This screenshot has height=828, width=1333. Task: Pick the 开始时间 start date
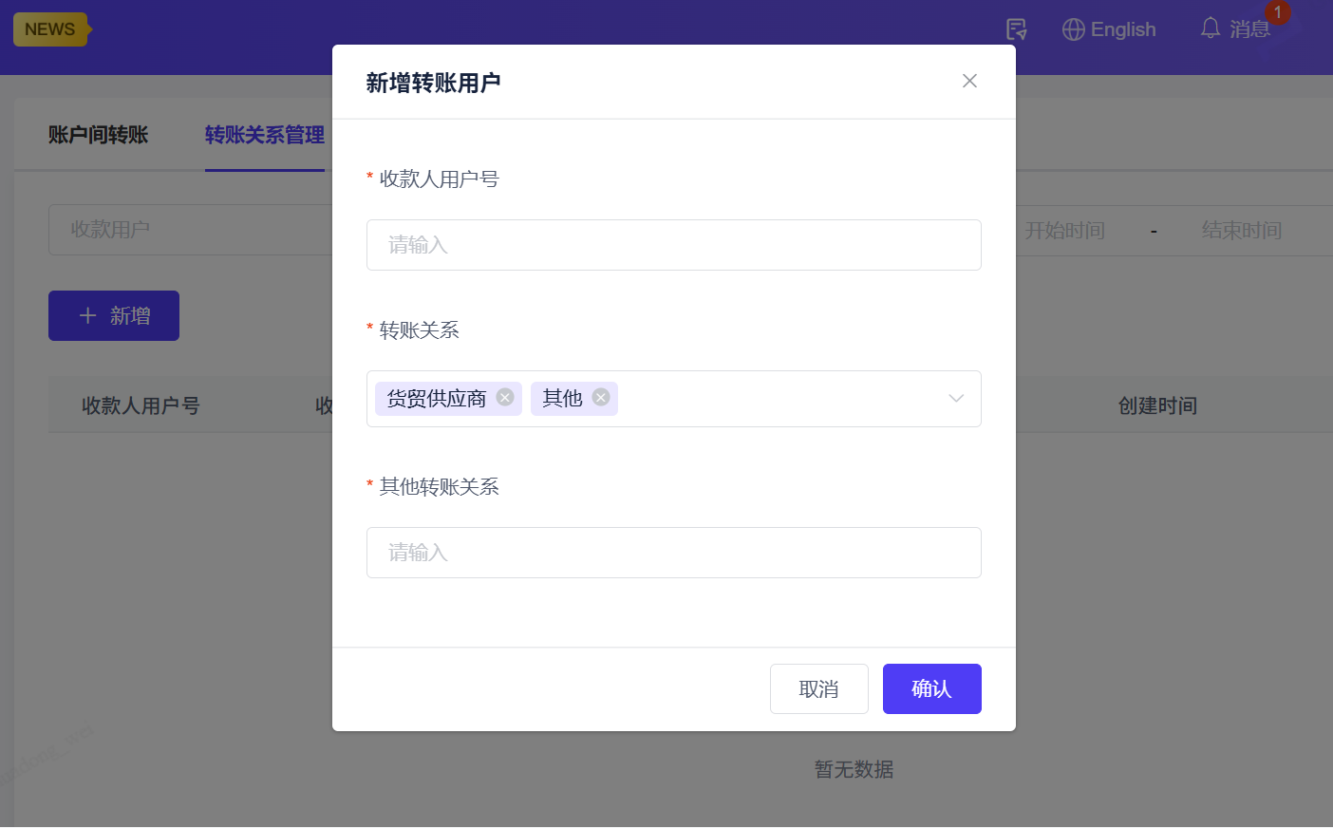click(1065, 231)
